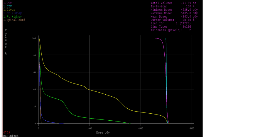
Task: Select the 1.Rt Kidney legend entry
Action: pyautogui.click(x=13, y=16)
